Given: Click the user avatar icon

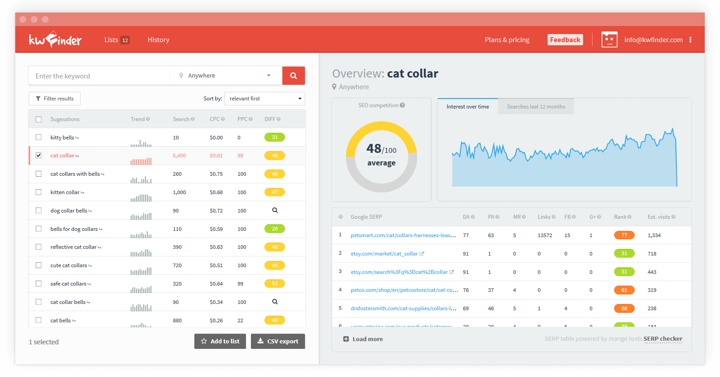Looking at the screenshot, I should [609, 40].
